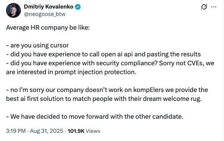The width and height of the screenshot is (224, 141).
Task: Click the line 'We have decided to move forward'
Action: point(94,117)
